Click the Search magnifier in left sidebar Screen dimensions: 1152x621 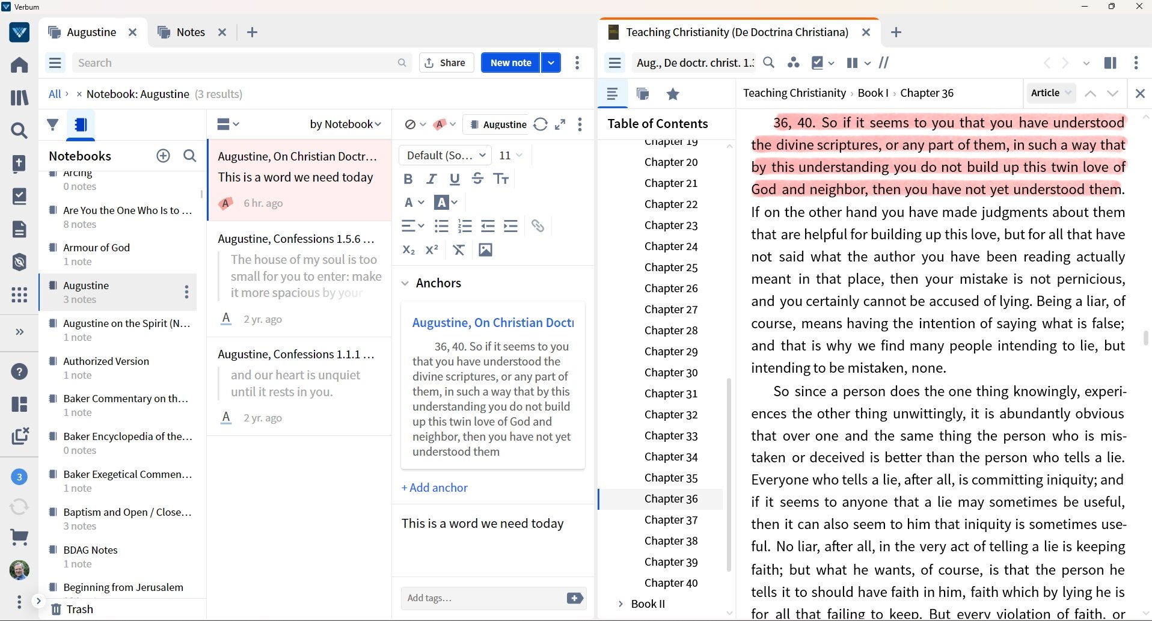[19, 130]
